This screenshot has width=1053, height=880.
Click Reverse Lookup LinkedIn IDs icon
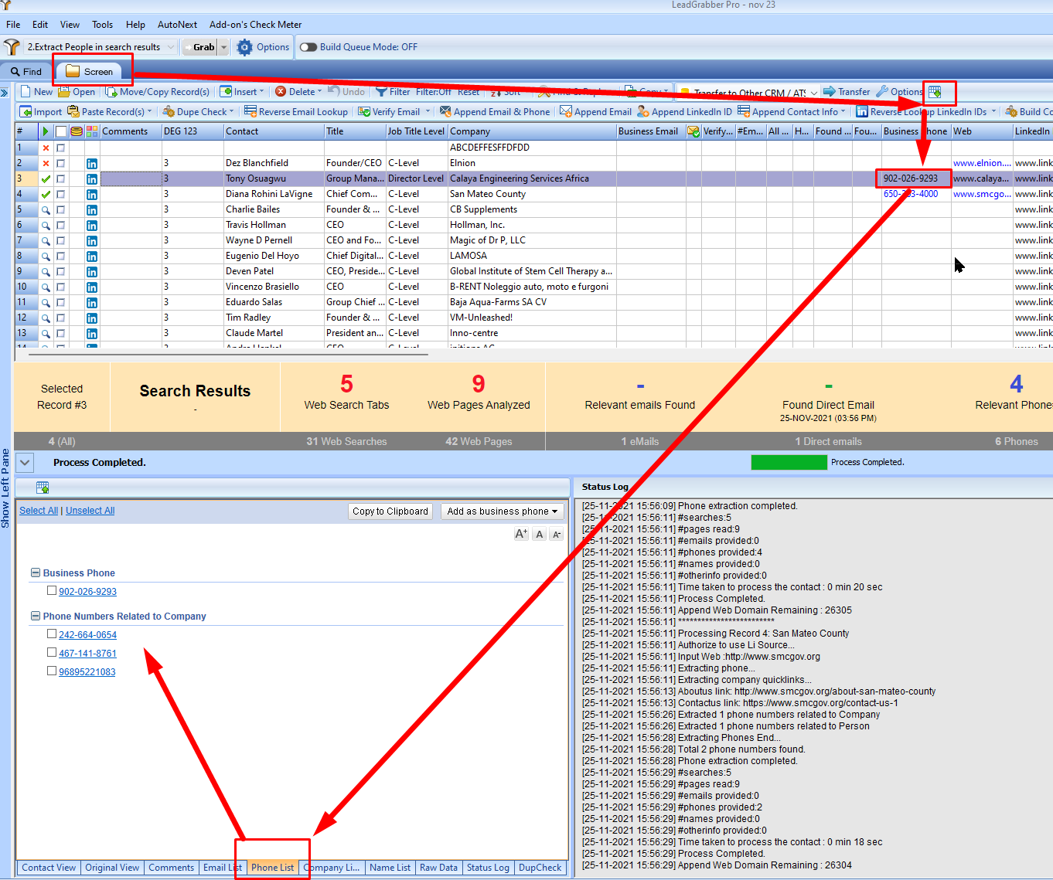click(862, 112)
